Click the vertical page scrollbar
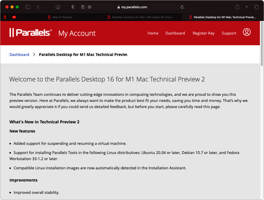Screen dimensions: 264x200 tap(262, 44)
